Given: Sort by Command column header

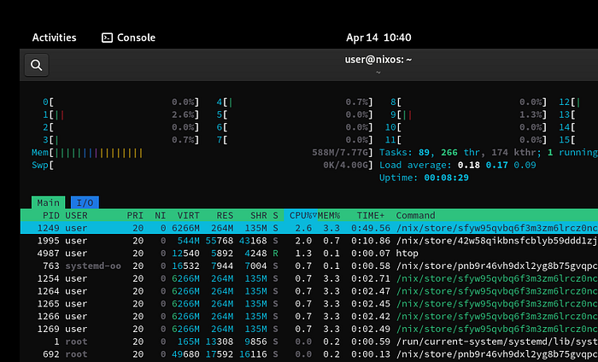Looking at the screenshot, I should click(x=415, y=215).
